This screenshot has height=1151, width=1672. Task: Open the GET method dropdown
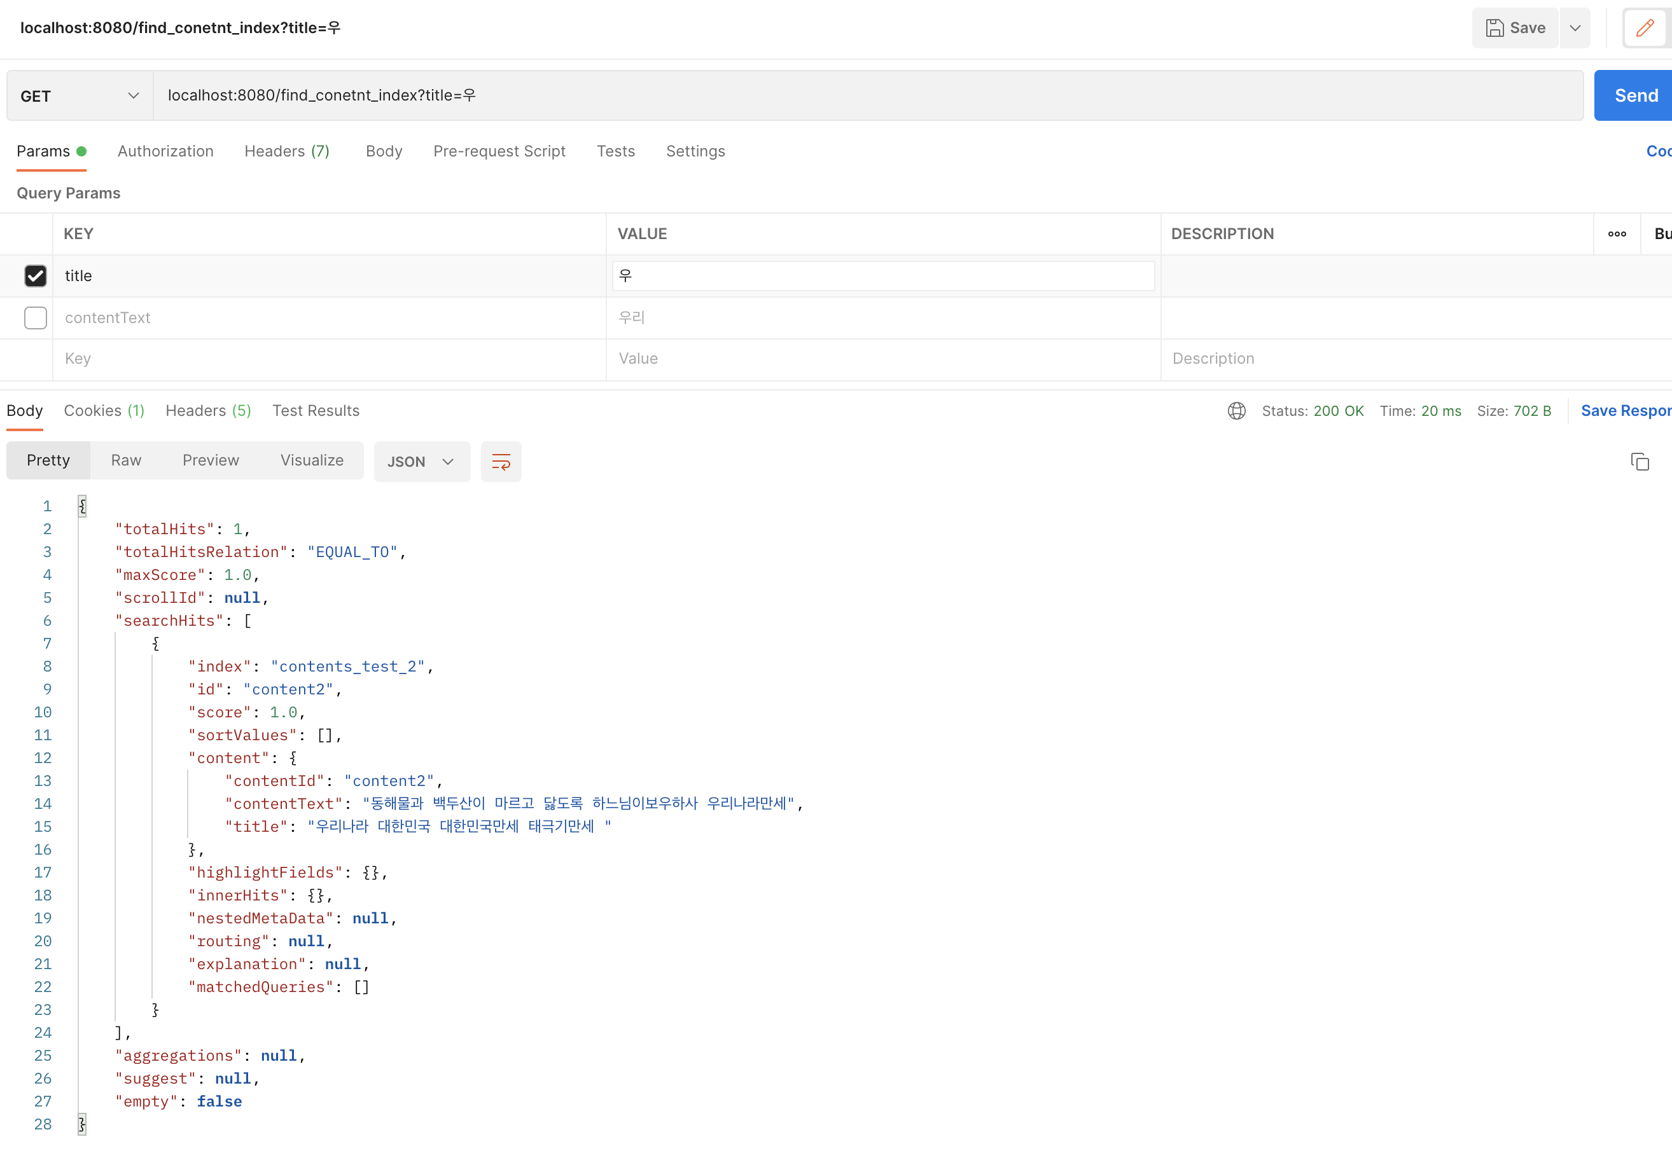point(80,96)
